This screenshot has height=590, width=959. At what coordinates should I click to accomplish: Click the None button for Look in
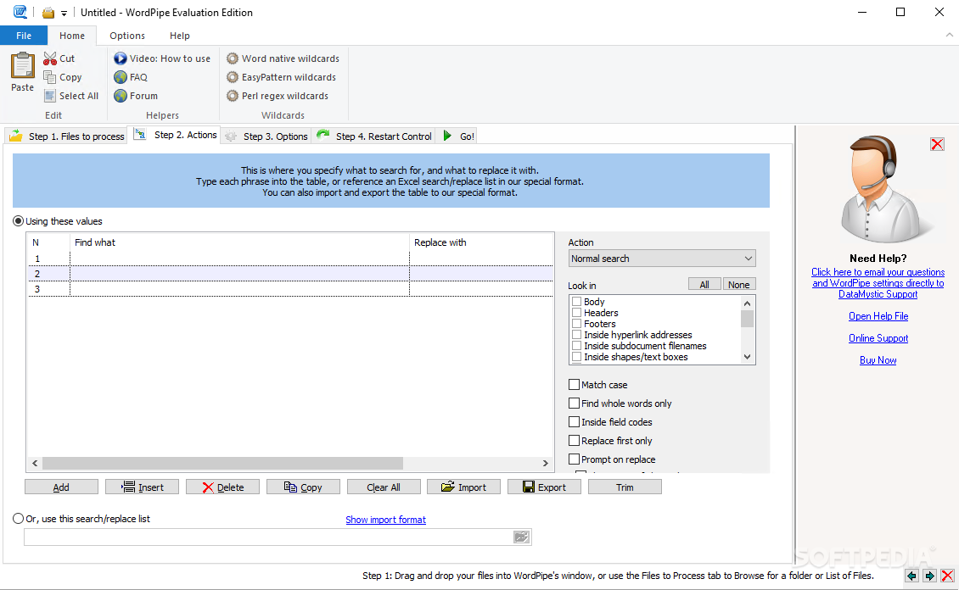point(739,285)
